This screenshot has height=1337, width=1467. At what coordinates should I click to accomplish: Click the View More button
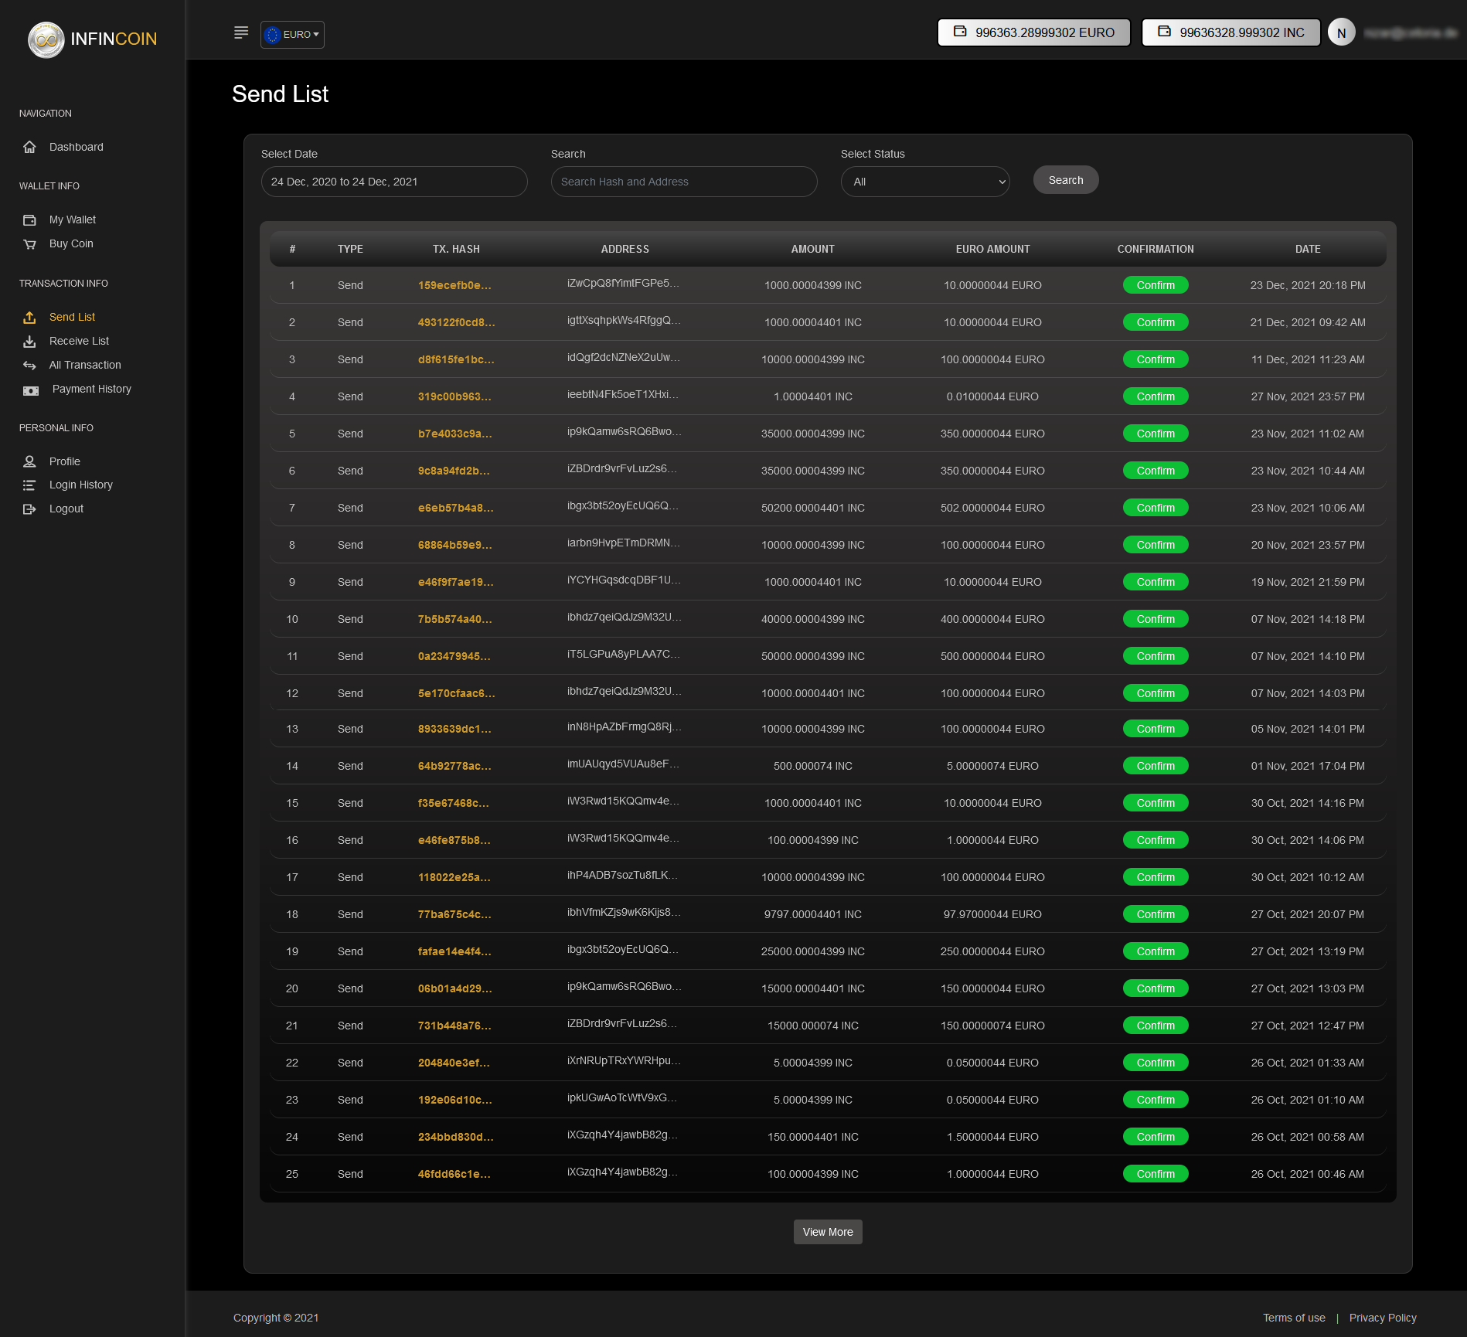click(828, 1232)
